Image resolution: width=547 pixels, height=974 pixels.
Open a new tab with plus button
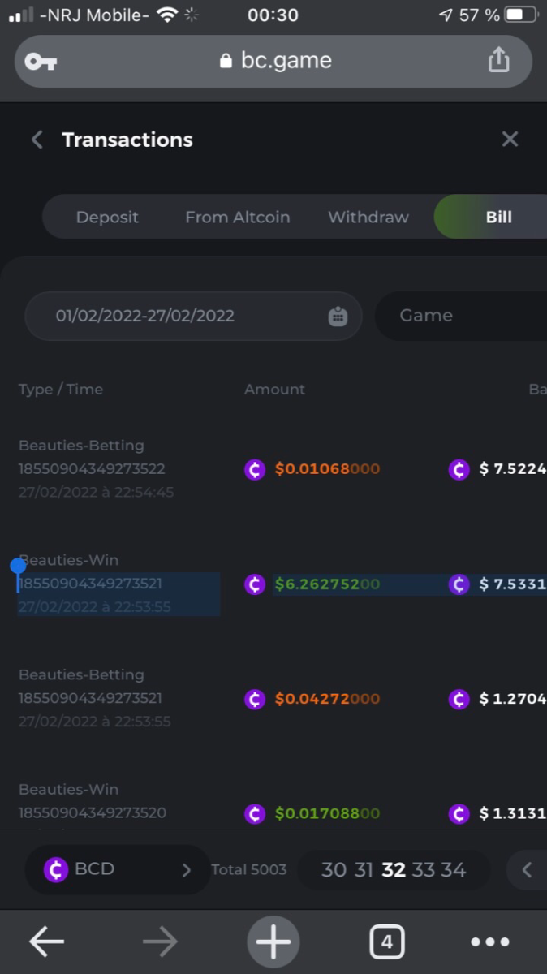click(x=273, y=942)
